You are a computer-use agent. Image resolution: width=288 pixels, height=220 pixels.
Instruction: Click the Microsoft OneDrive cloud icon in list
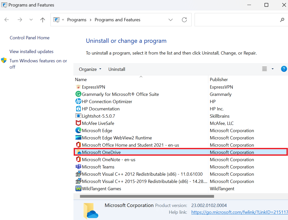coord(79,152)
